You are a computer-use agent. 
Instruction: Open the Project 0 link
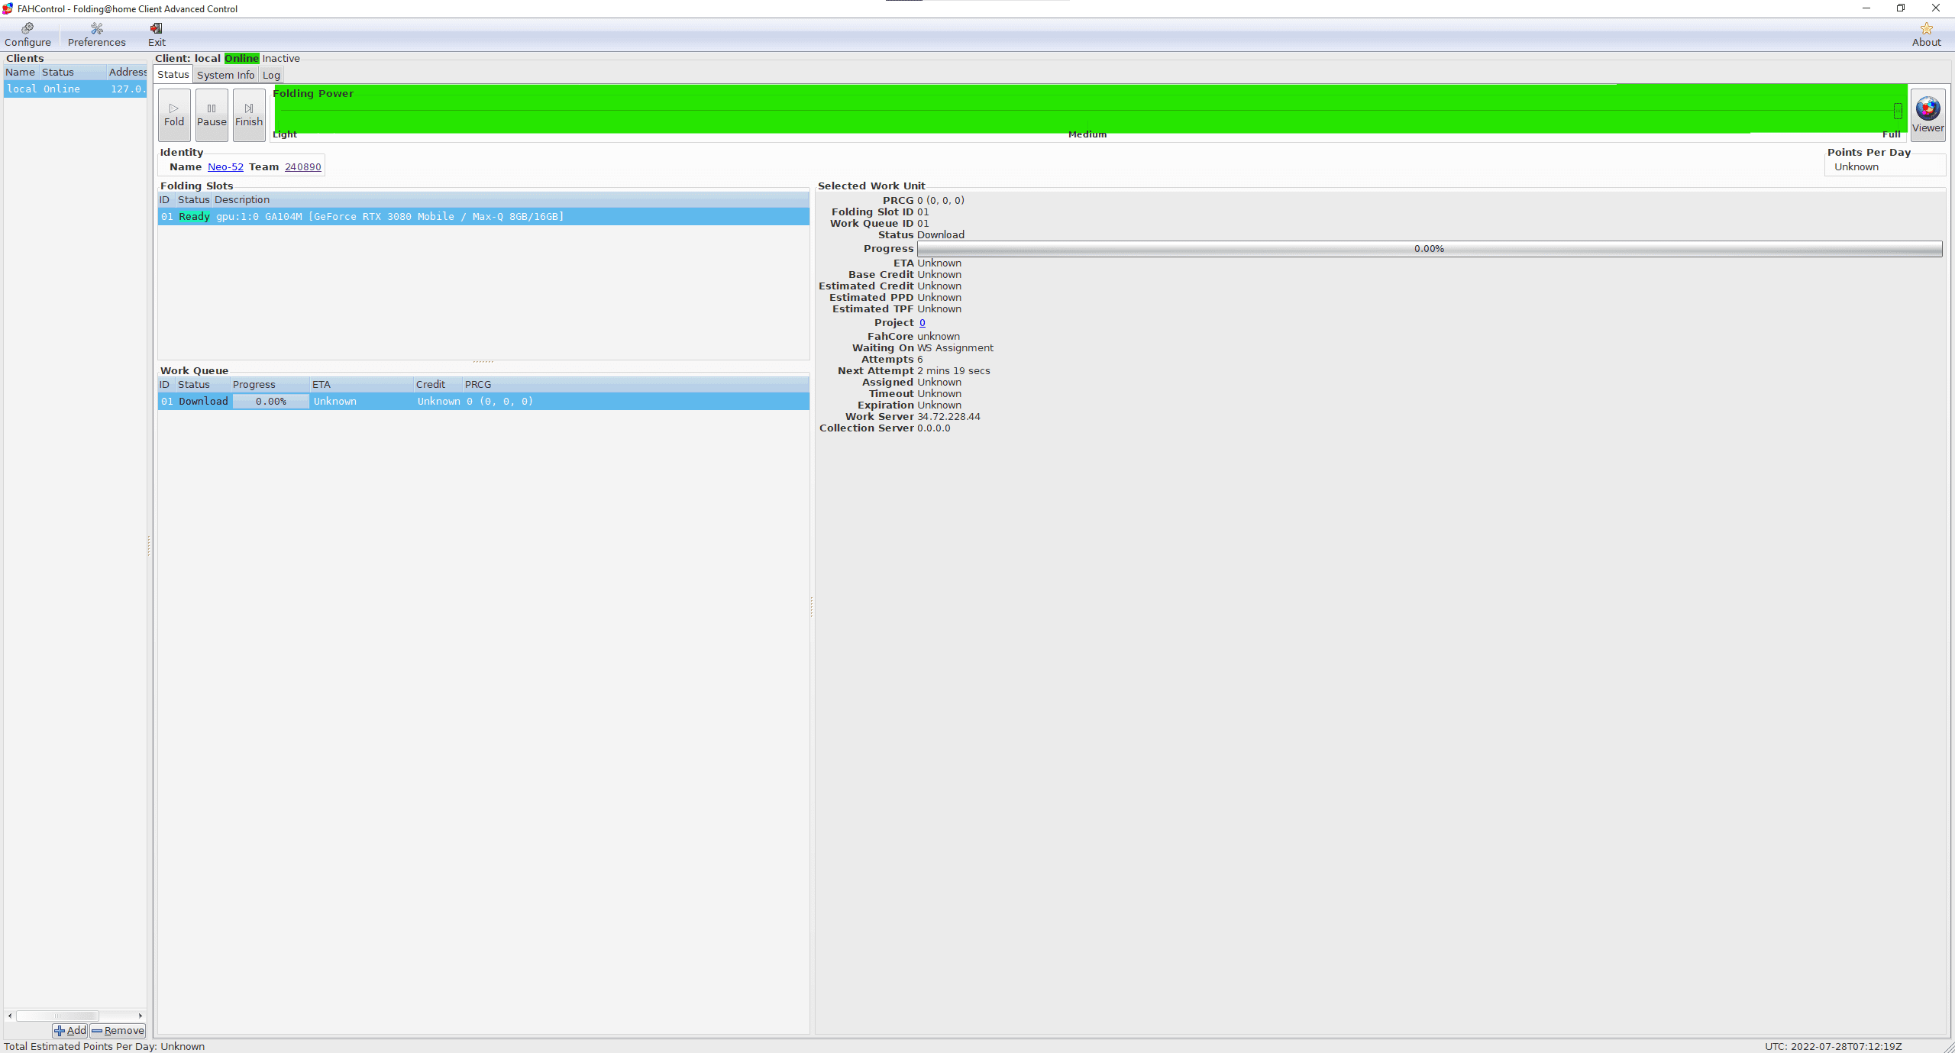(x=922, y=322)
